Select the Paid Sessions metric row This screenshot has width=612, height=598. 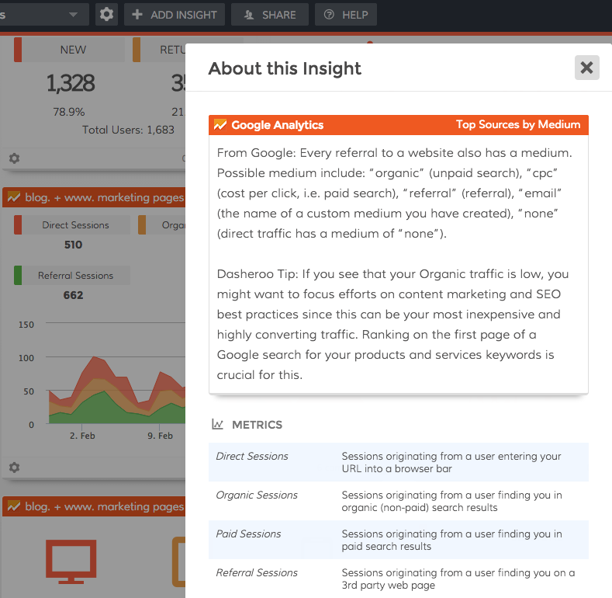point(398,540)
